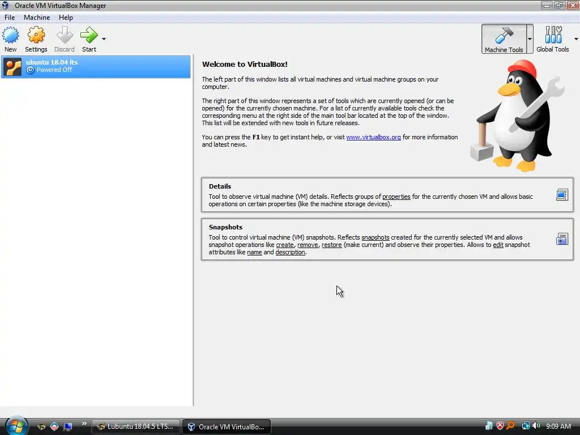Image resolution: width=580 pixels, height=435 pixels.
Task: Select the Machine Tools button
Action: click(x=504, y=39)
